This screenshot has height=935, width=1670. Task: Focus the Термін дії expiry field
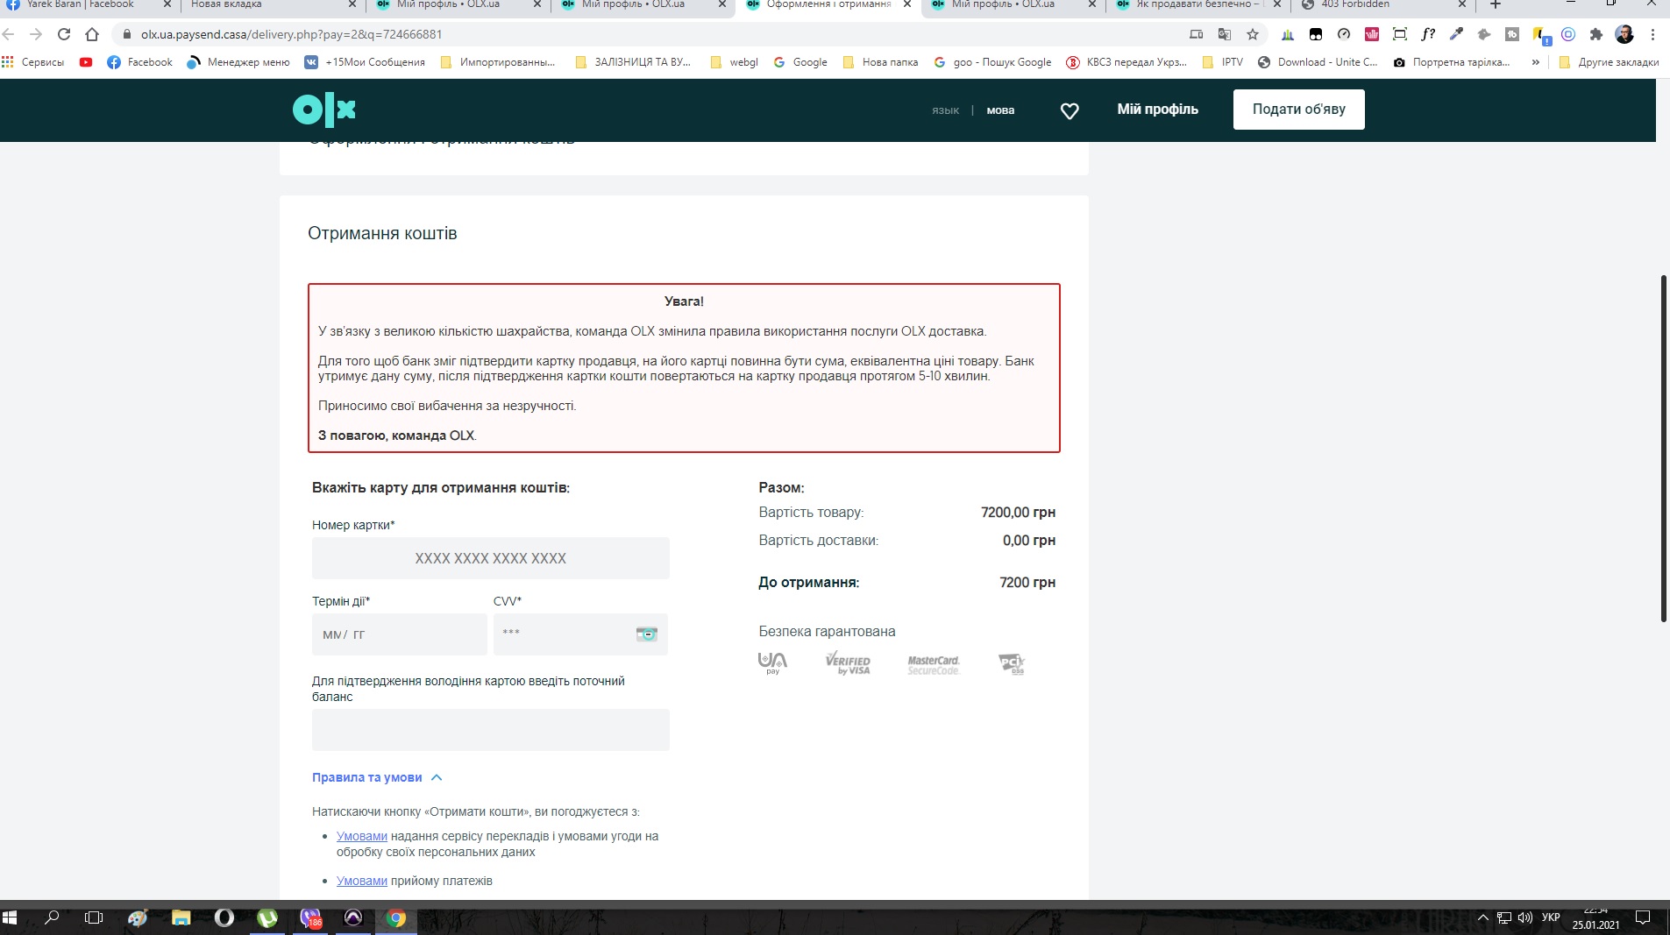click(x=399, y=634)
